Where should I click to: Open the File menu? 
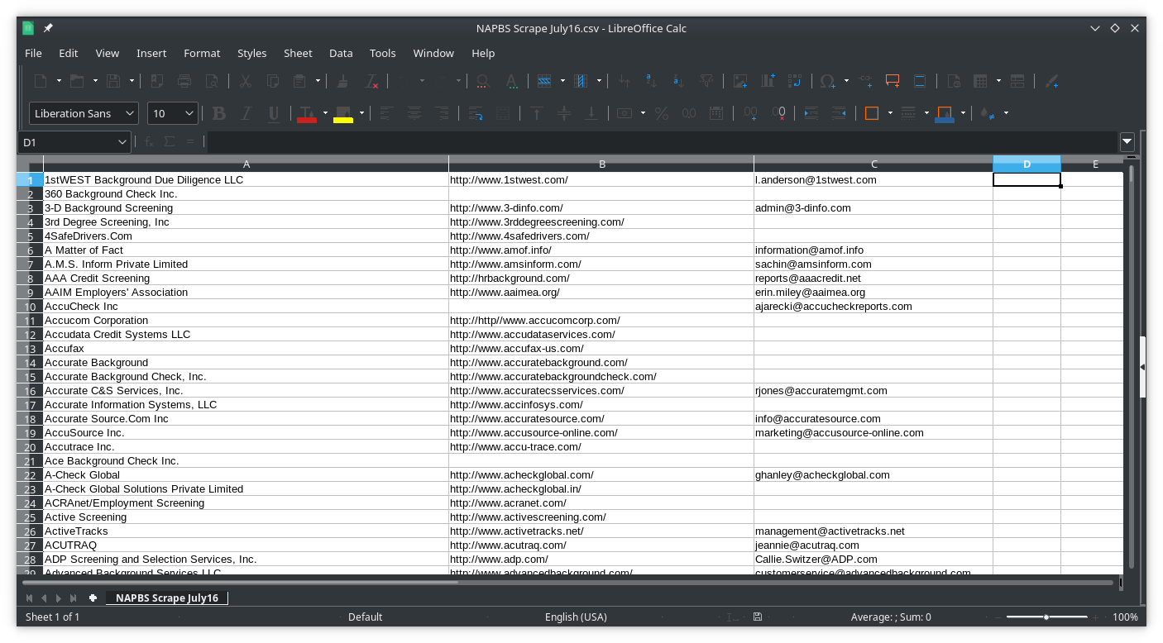point(33,53)
